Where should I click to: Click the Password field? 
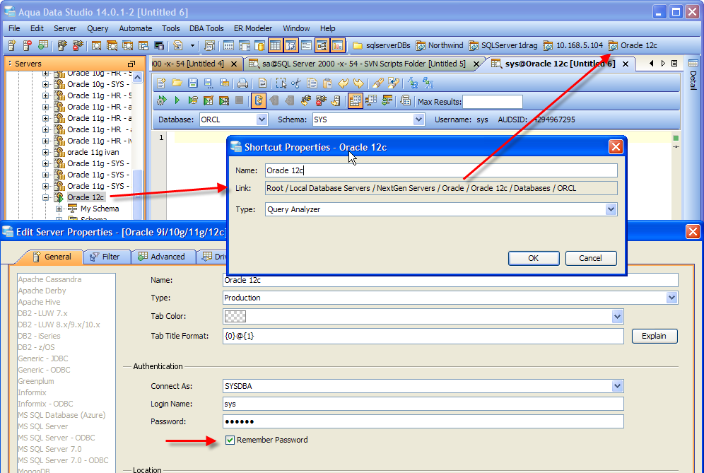(423, 421)
